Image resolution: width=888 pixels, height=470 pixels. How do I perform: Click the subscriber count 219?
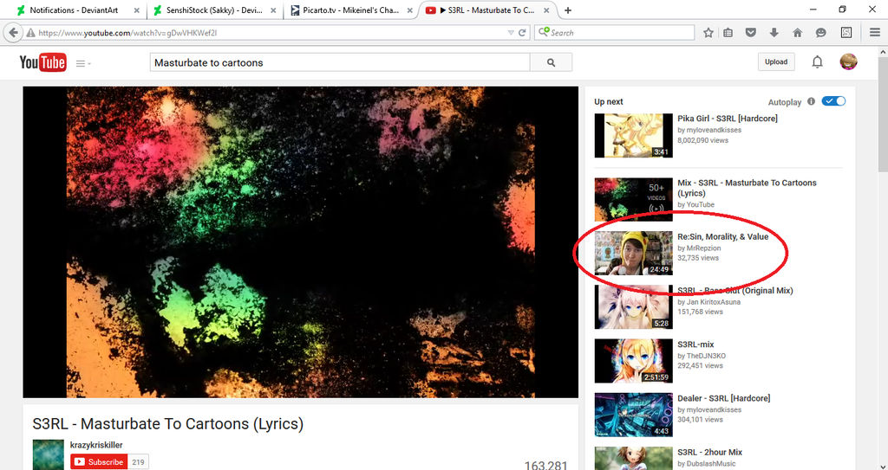[x=138, y=461]
